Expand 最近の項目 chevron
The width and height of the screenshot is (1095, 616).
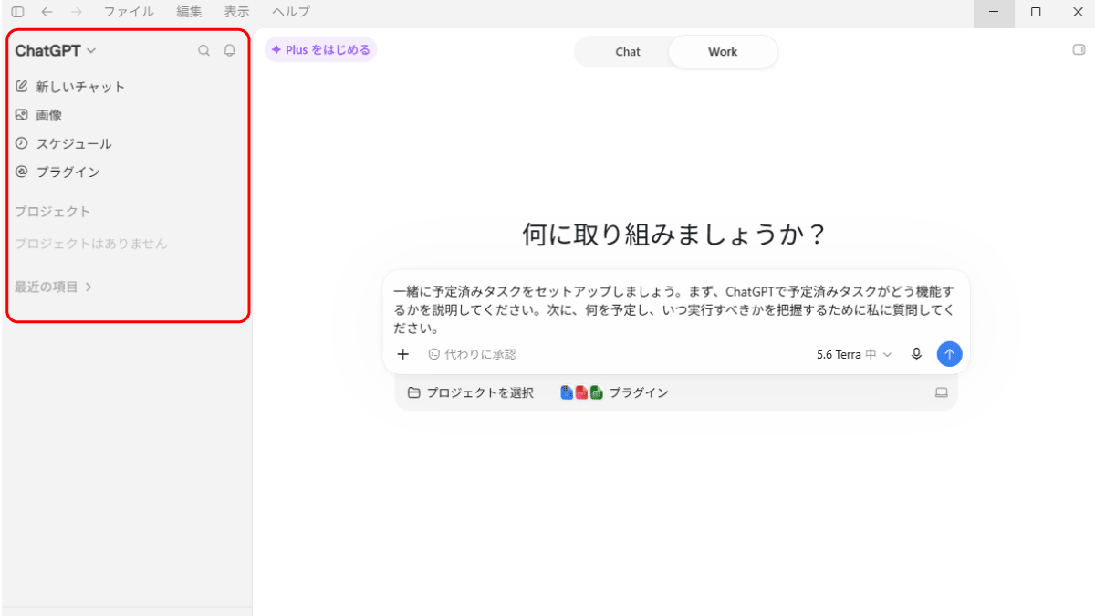pyautogui.click(x=89, y=287)
